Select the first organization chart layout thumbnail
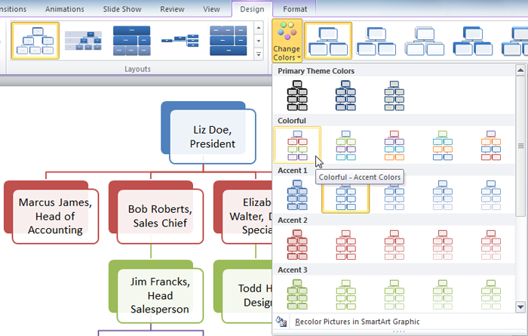Screen dimensions: 528x336 35,41
